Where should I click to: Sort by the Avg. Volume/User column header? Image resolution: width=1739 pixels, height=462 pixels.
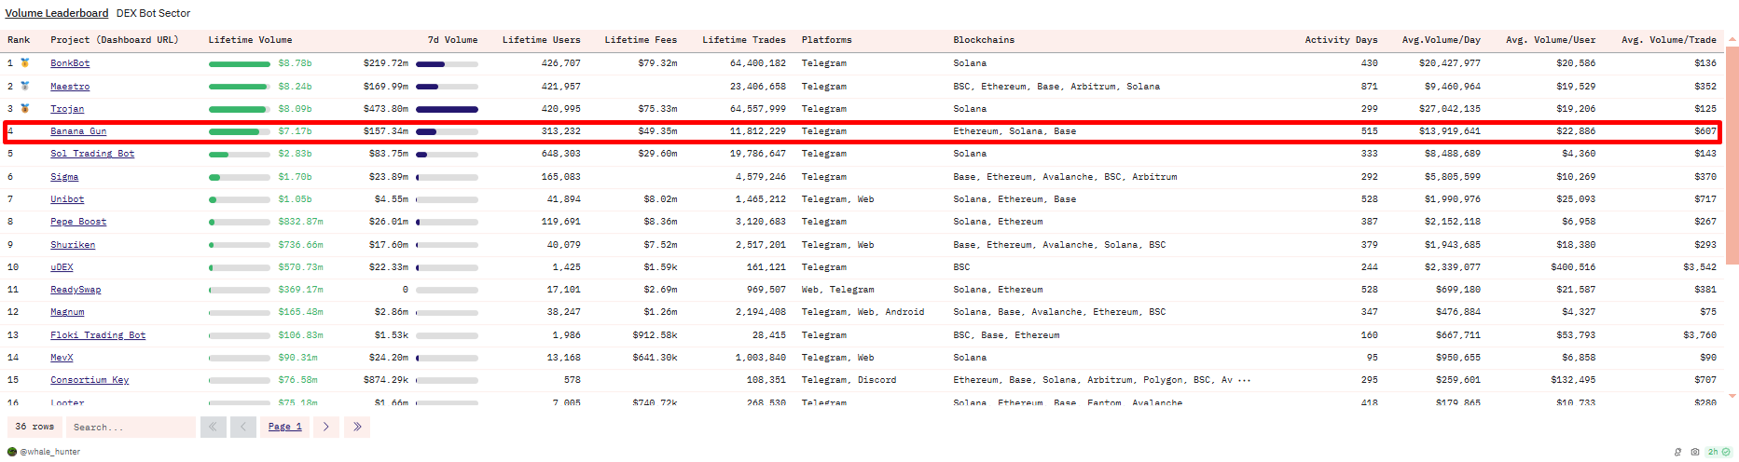coord(1551,40)
